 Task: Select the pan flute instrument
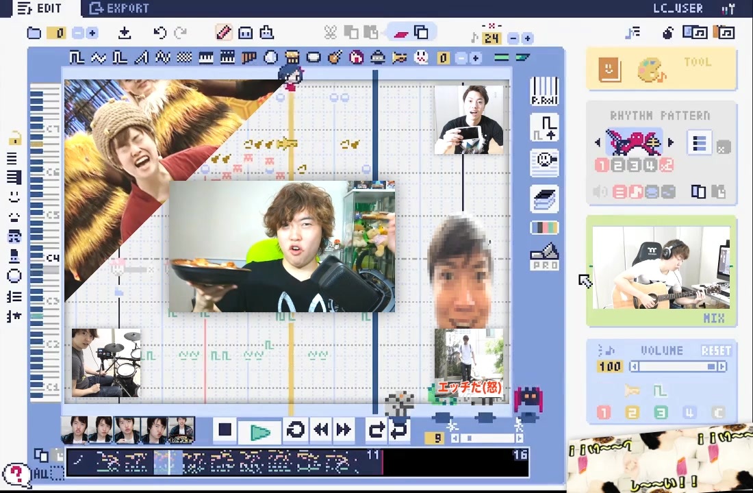tap(248, 58)
